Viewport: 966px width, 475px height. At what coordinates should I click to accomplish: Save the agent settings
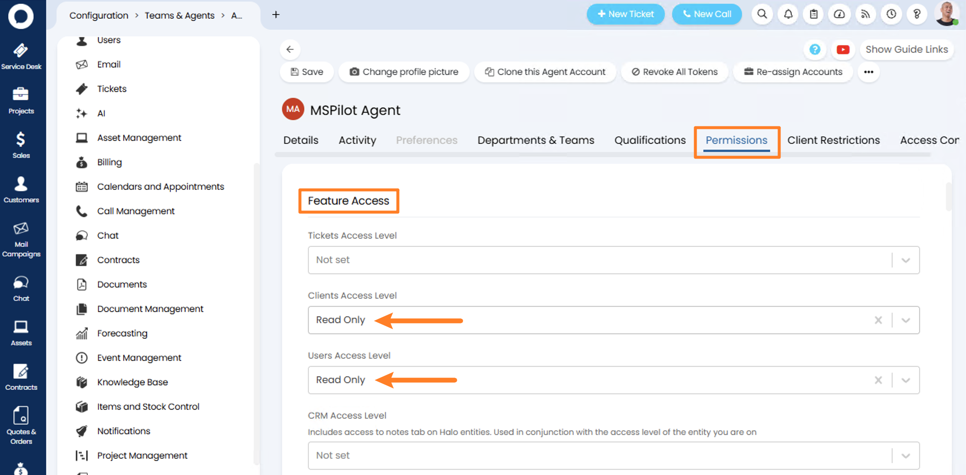306,72
